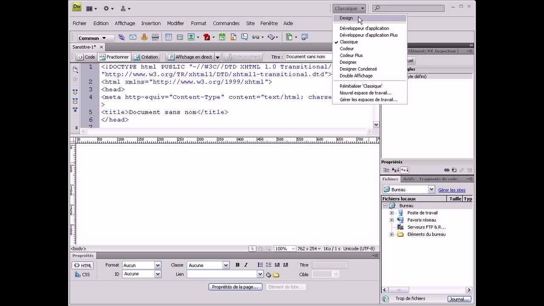Click the server-side include icon
This screenshot has height=306, width=544.
coord(233,37)
